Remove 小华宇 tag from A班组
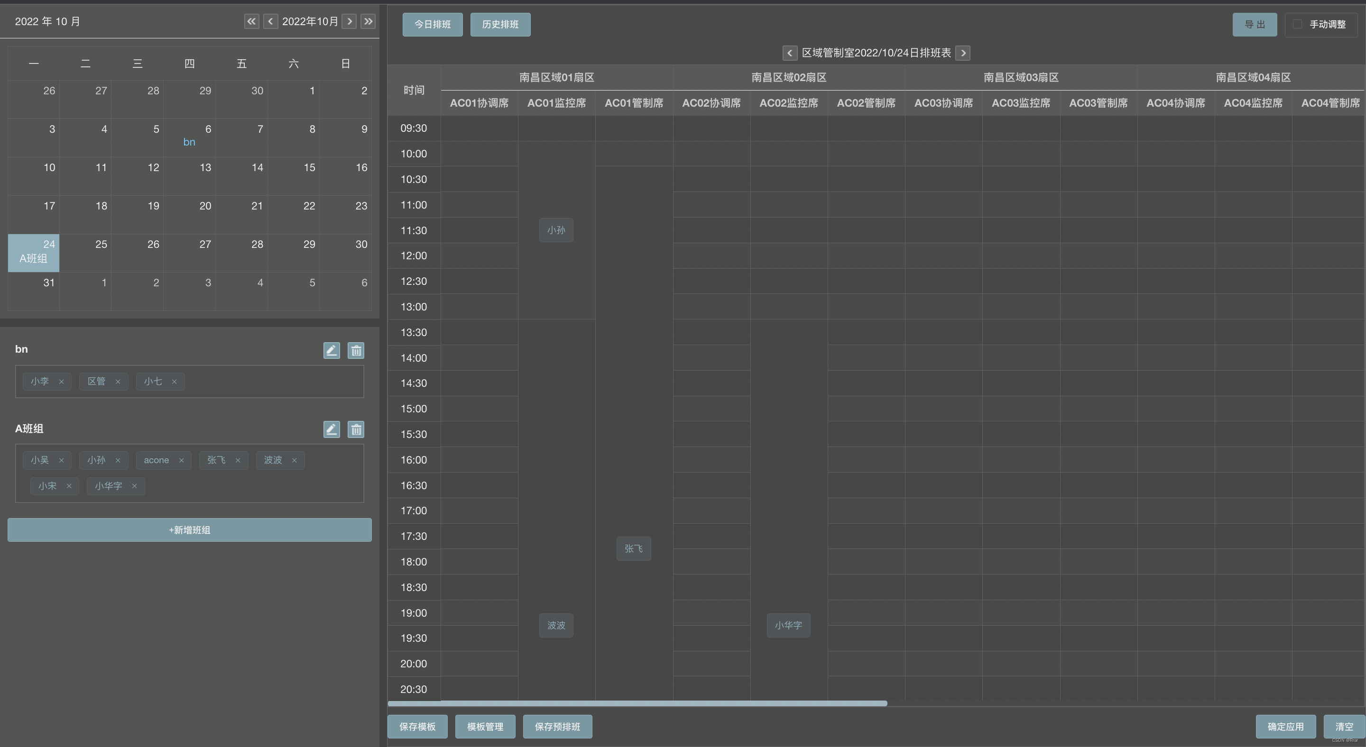1366x747 pixels. pos(134,486)
